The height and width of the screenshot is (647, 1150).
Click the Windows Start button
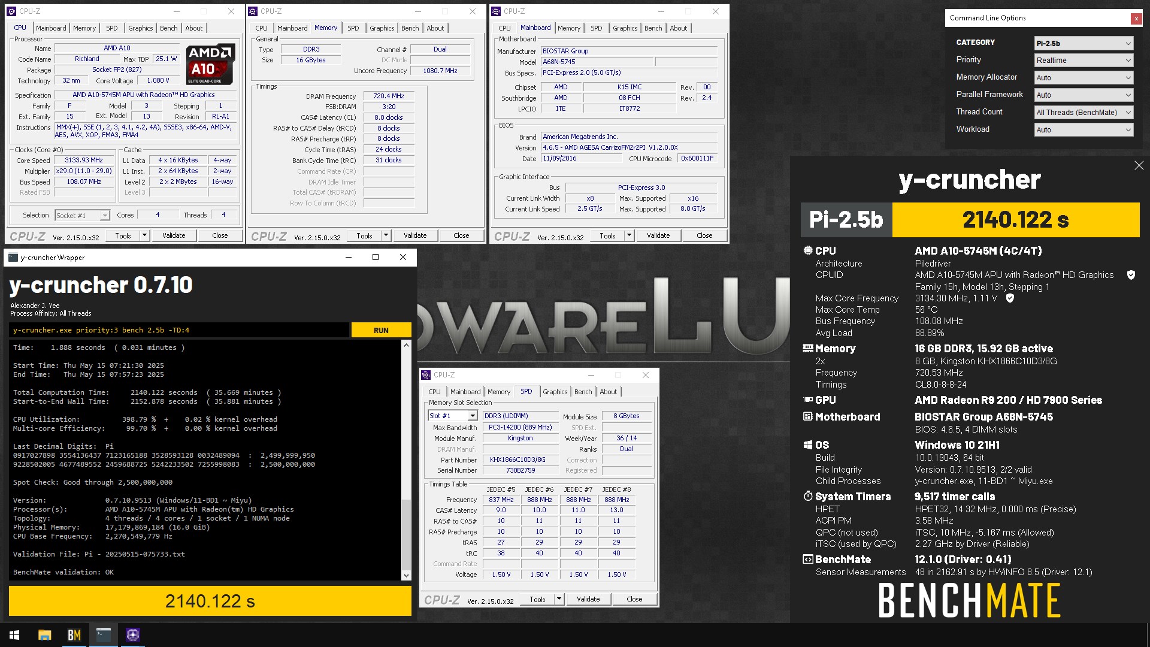(14, 635)
